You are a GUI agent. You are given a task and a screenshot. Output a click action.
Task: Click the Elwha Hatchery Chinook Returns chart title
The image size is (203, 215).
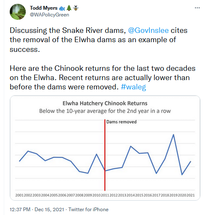pyautogui.click(x=105, y=103)
